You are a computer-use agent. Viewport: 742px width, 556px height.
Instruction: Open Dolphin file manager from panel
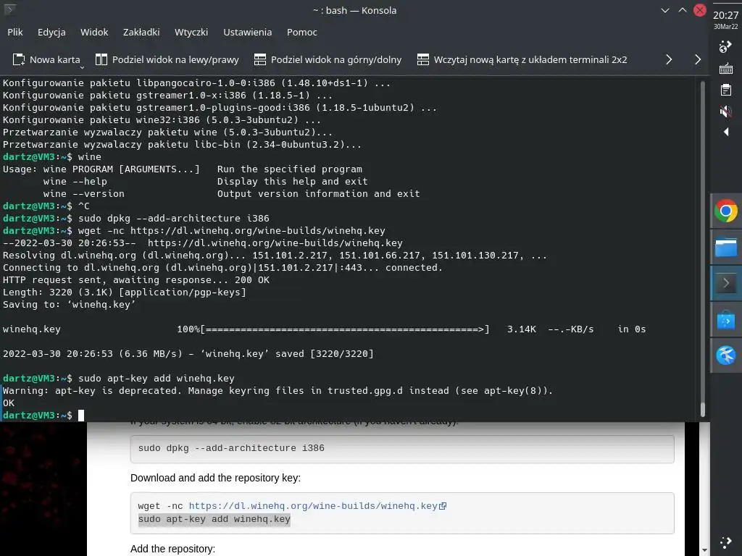tap(726, 248)
